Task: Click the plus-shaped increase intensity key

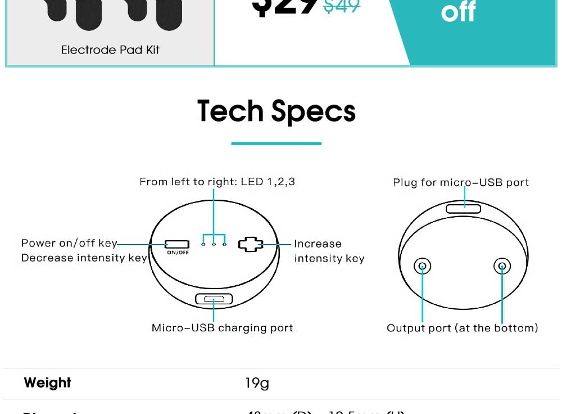Action: (x=251, y=244)
